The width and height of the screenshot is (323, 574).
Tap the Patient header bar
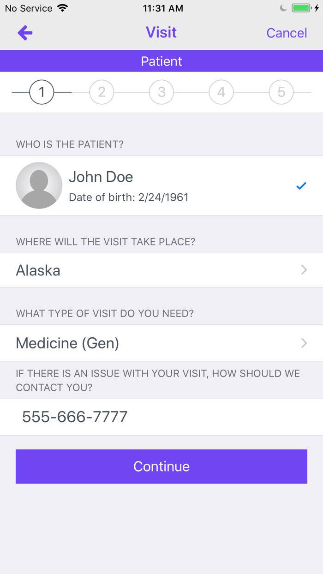click(161, 60)
